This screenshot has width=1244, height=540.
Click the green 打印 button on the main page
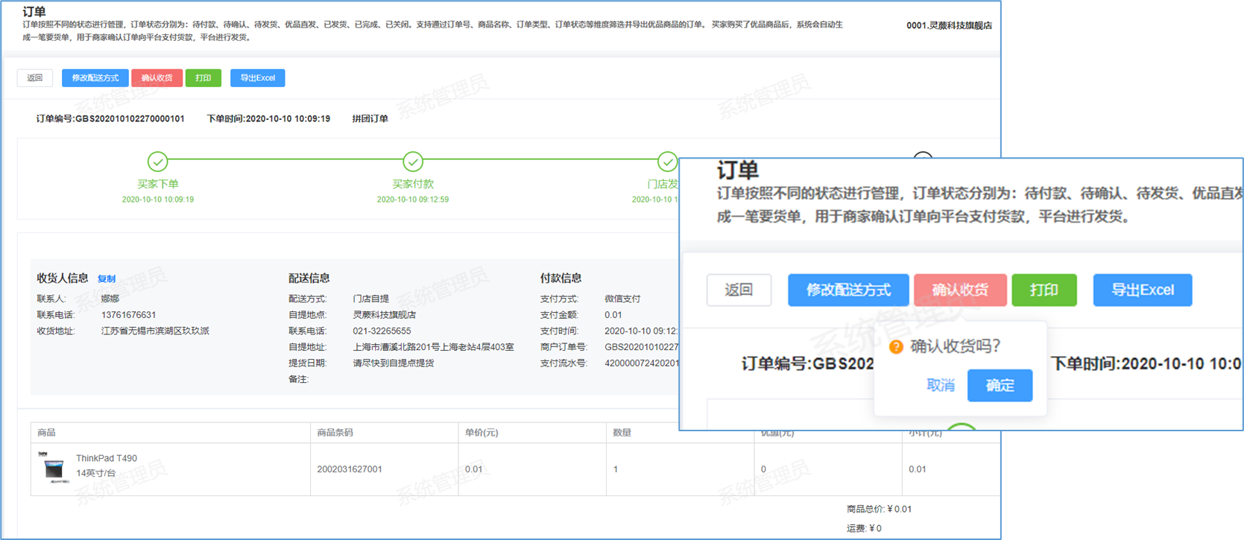(203, 77)
